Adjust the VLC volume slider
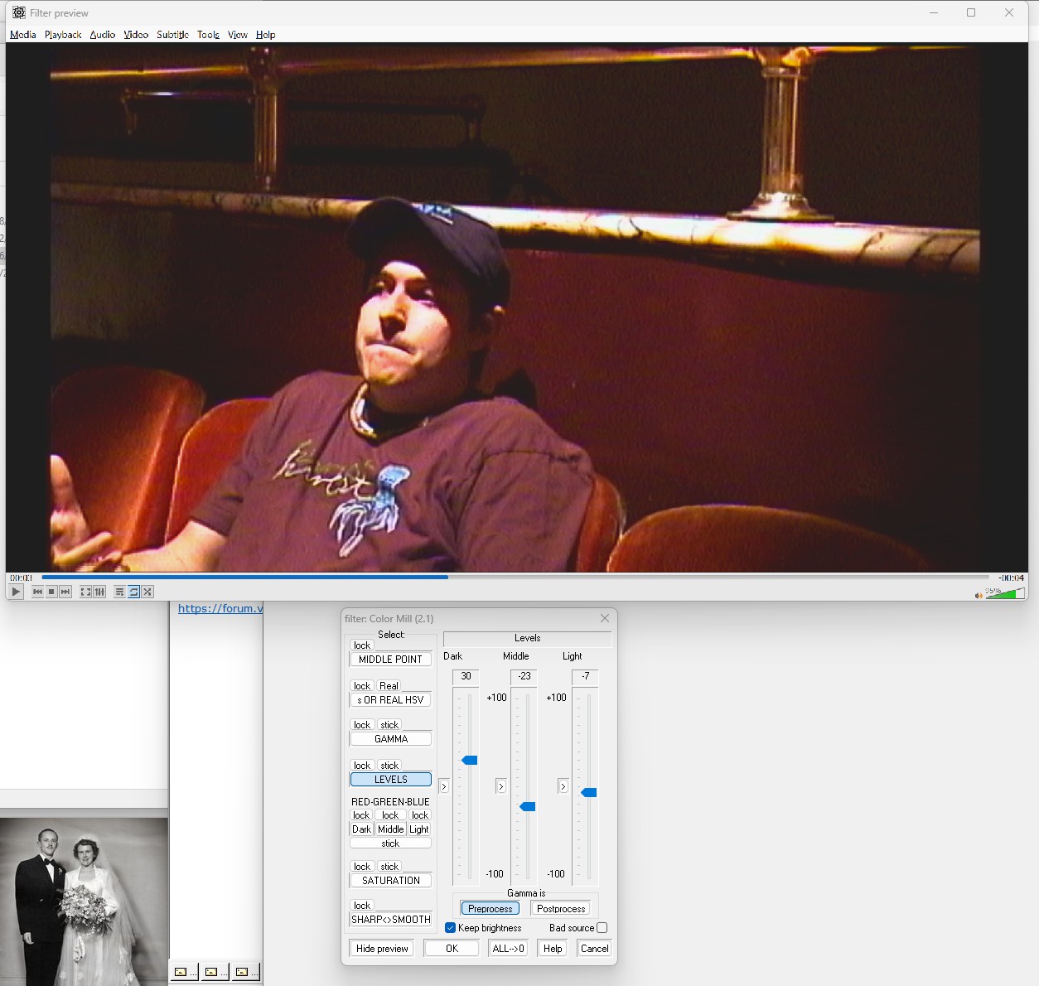This screenshot has height=986, width=1039. pyautogui.click(x=1004, y=593)
